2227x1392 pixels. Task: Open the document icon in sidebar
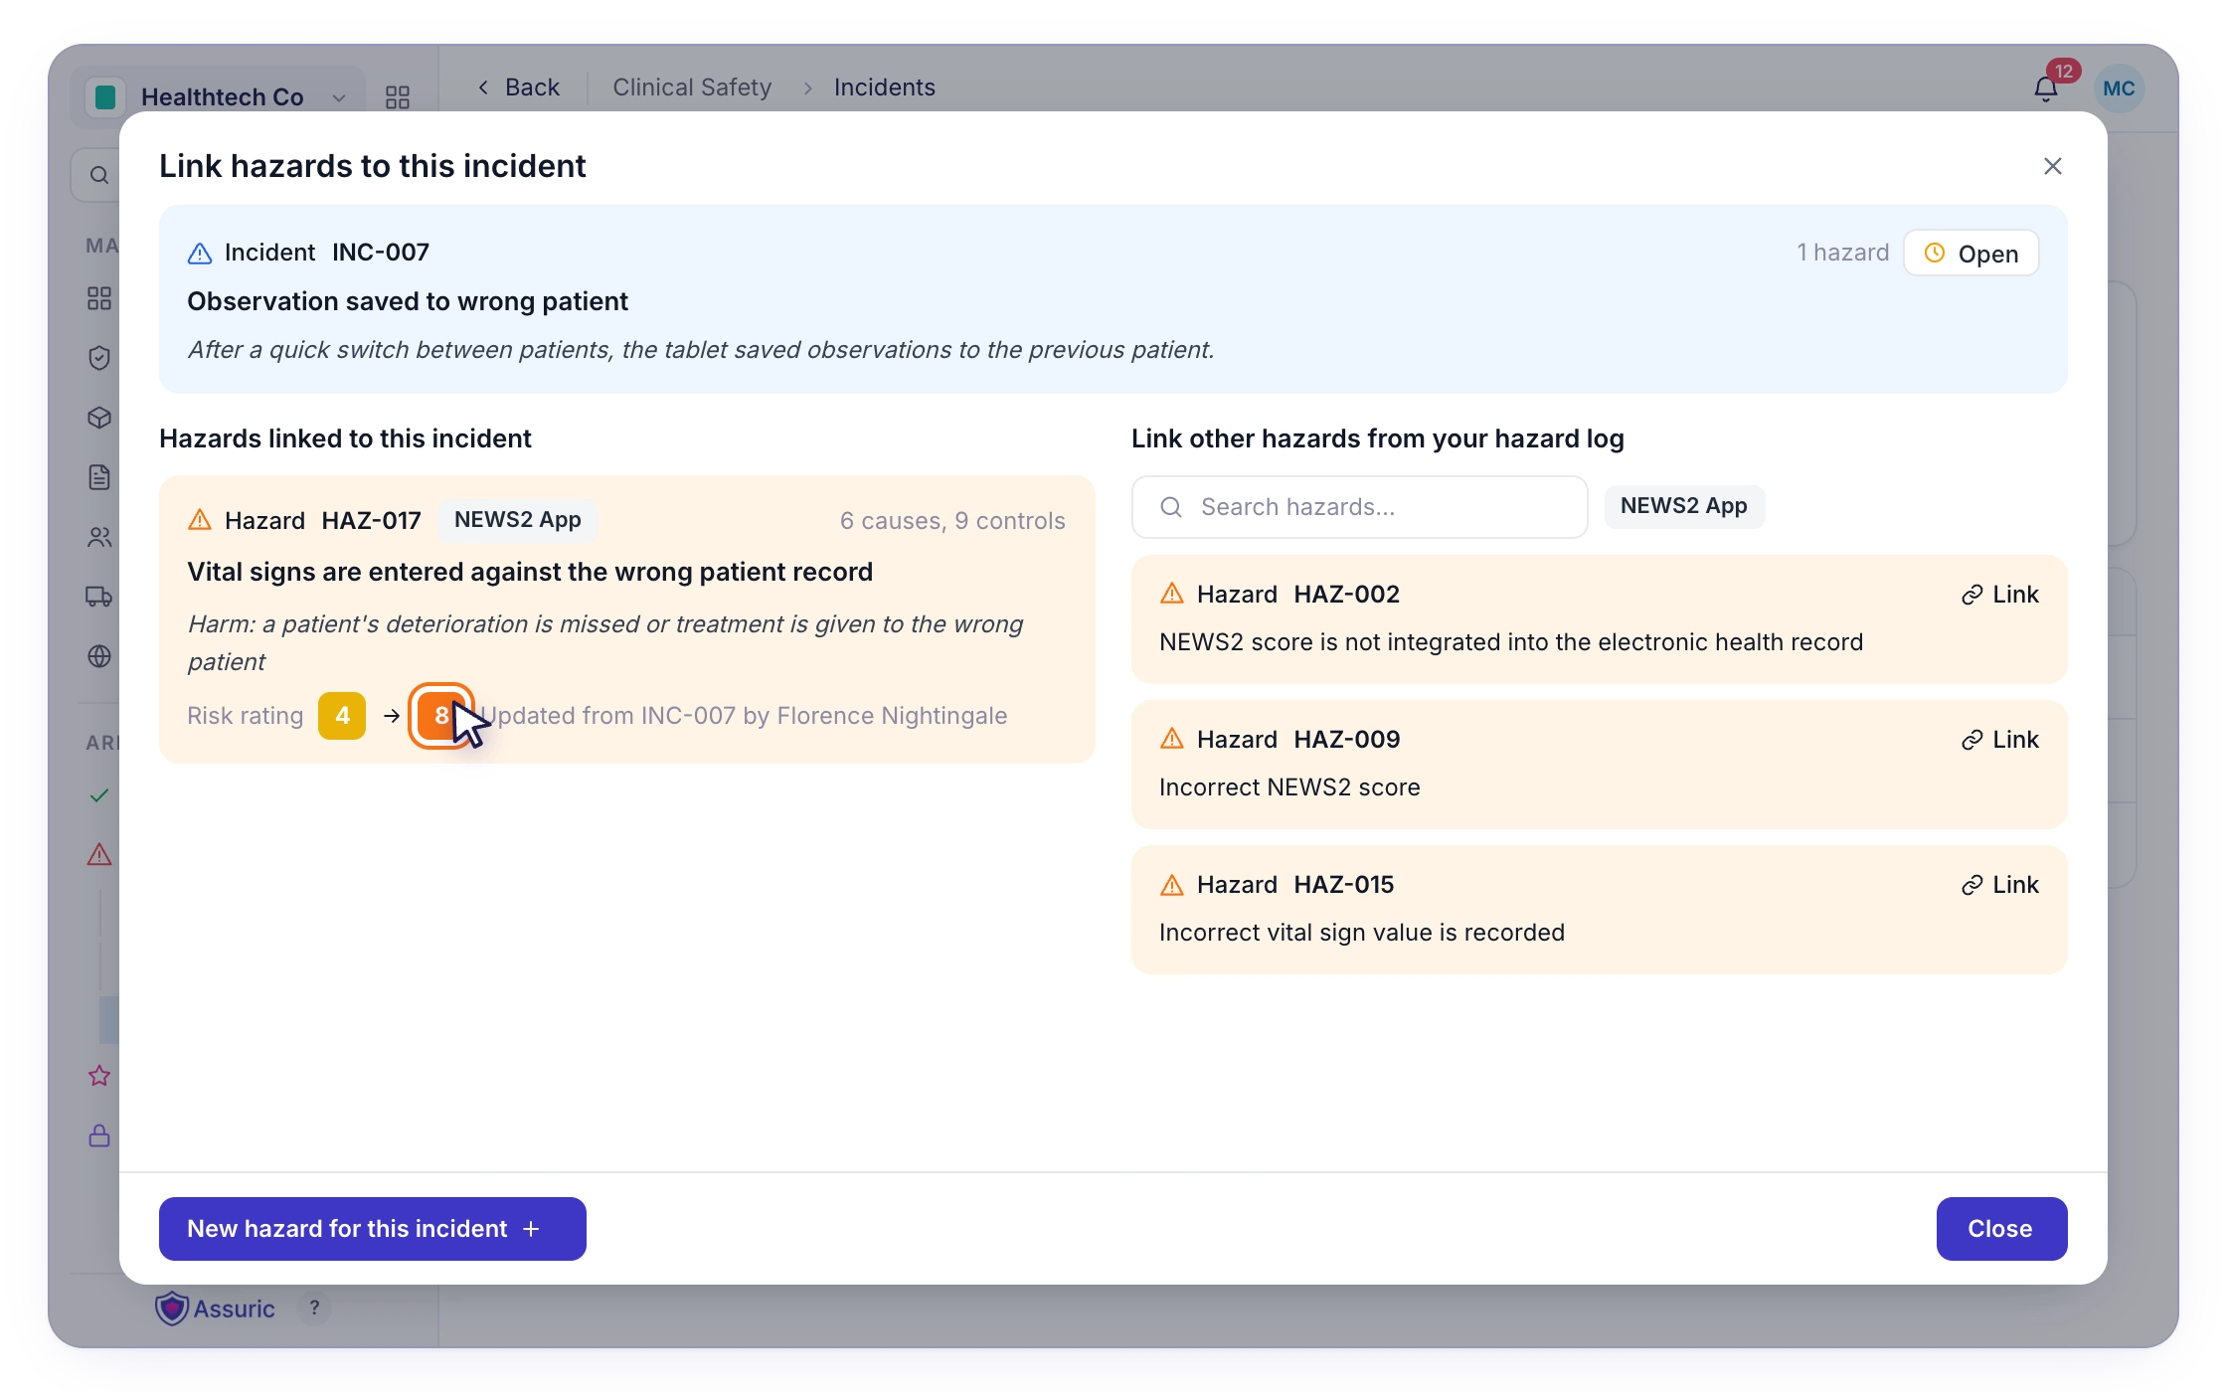(x=99, y=477)
